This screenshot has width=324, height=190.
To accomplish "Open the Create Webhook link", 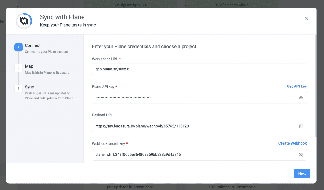I will (x=292, y=143).
